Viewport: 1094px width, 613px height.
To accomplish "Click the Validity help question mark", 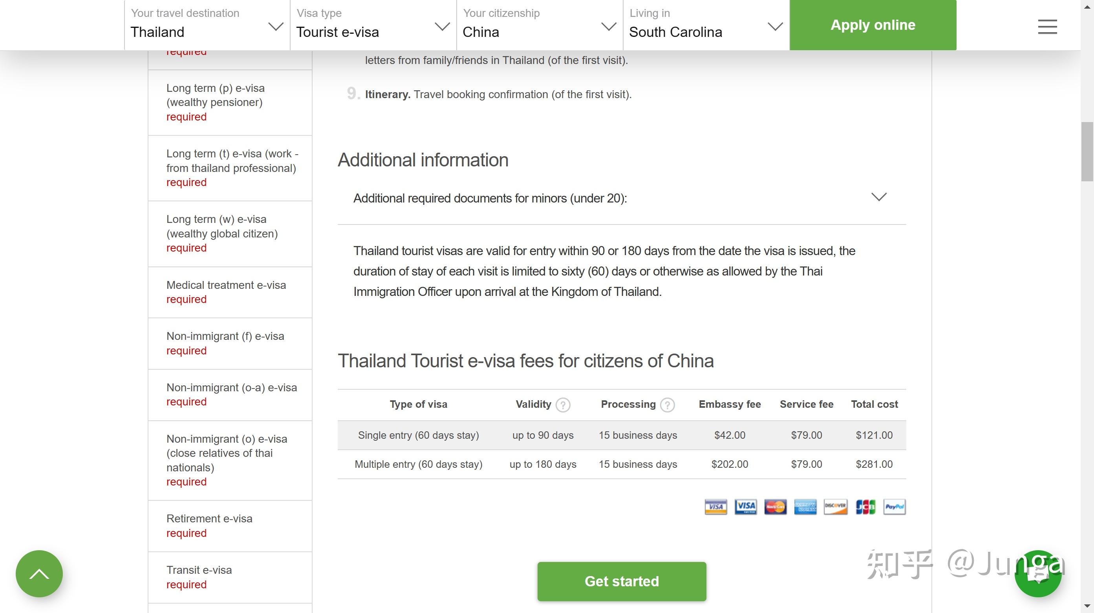I will [x=563, y=405].
